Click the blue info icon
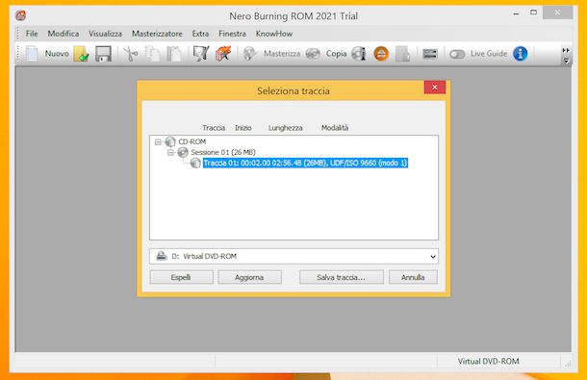 pos(520,54)
